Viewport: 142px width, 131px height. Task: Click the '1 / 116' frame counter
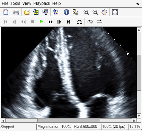[135, 126]
